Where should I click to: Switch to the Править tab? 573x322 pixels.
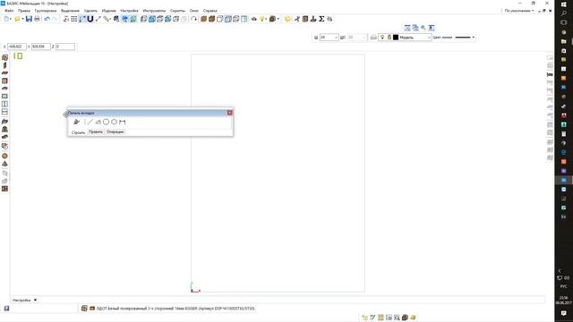(x=96, y=131)
